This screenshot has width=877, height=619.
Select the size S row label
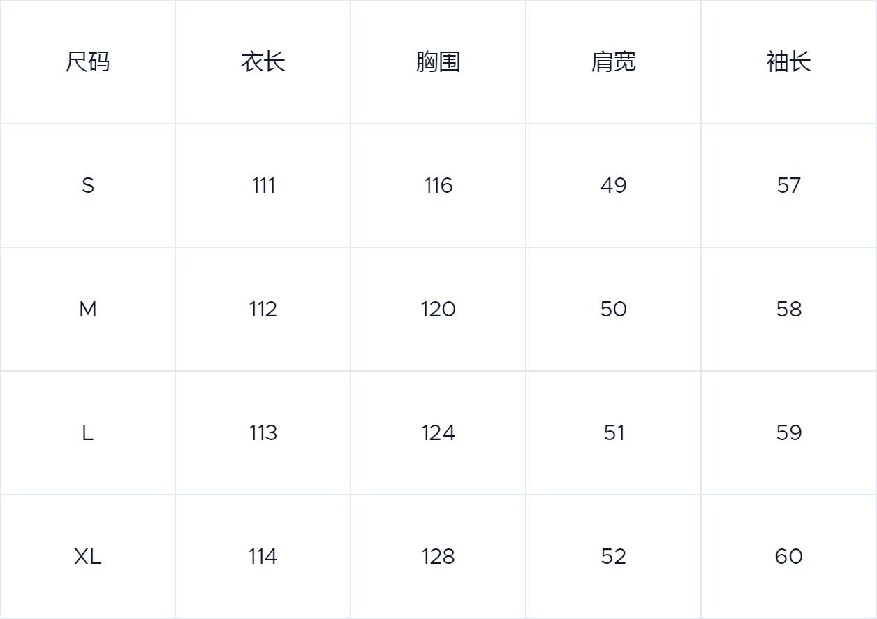[88, 186]
